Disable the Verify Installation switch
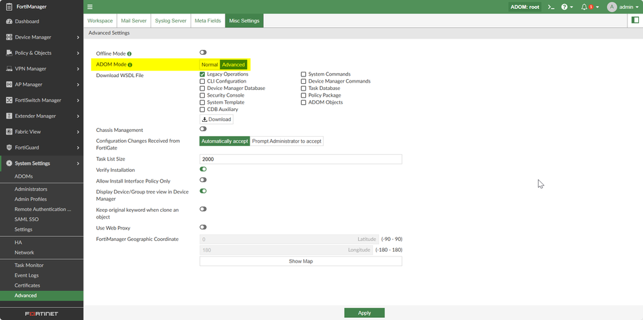643x320 pixels. (203, 168)
